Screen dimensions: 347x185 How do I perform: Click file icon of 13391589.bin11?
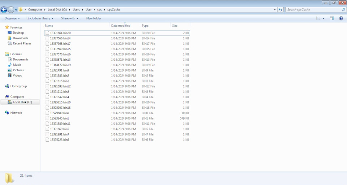pos(47,124)
